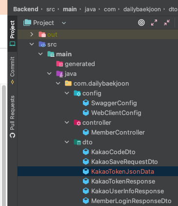178x206 pixels.
Task: Click the java sources folder icon
Action: point(59,73)
